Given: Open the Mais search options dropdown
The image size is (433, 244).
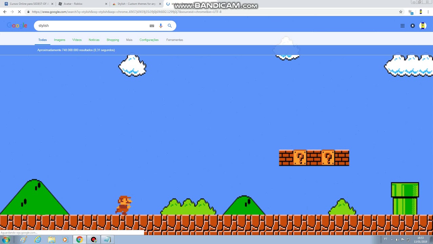Looking at the screenshot, I should (129, 40).
